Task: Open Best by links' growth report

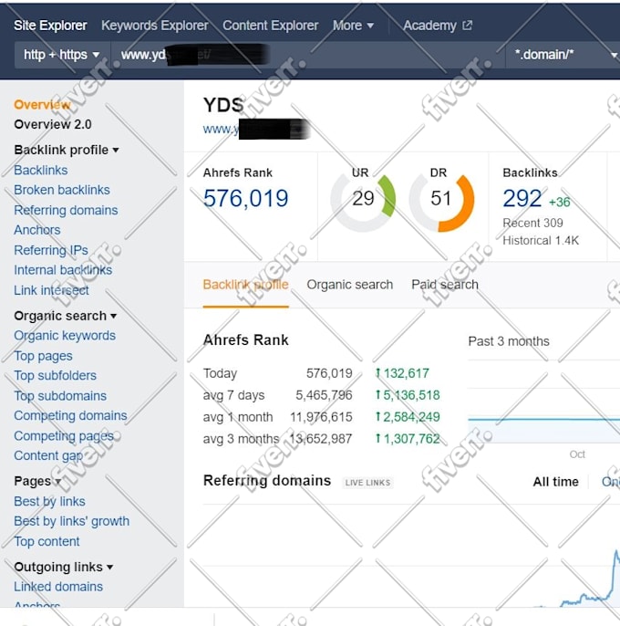Action: coord(72,521)
